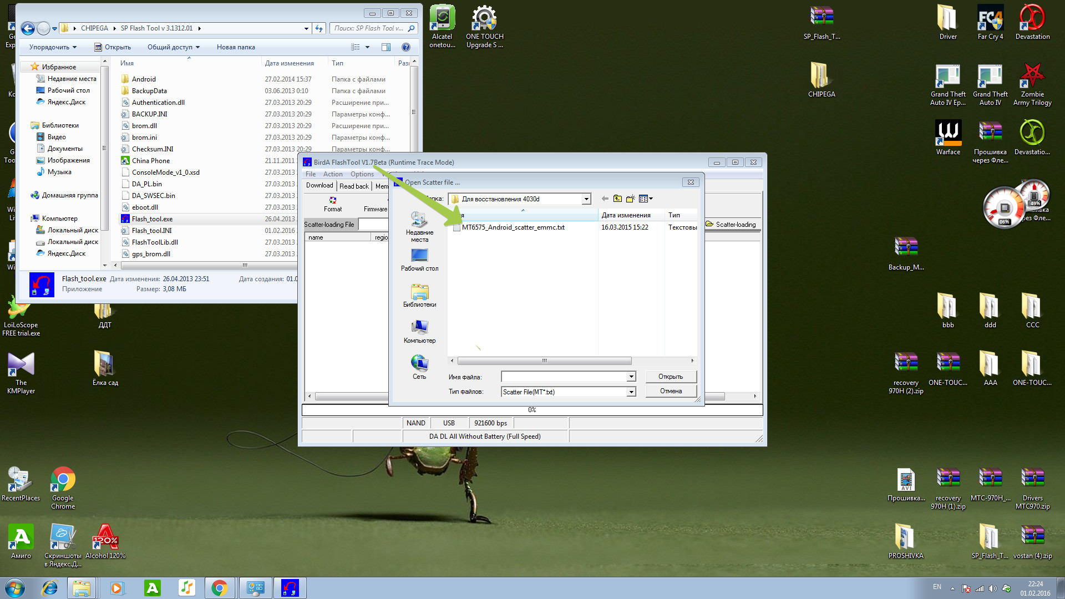Open Network (Сеть) location in places bar

coord(419,367)
